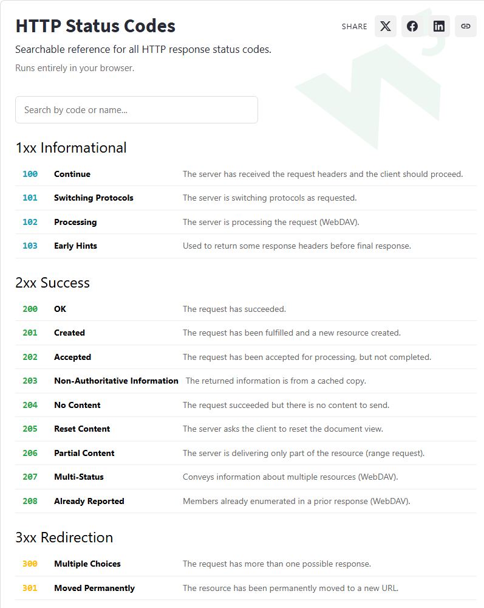The image size is (484, 608).
Task: Share page on Facebook
Action: click(412, 26)
